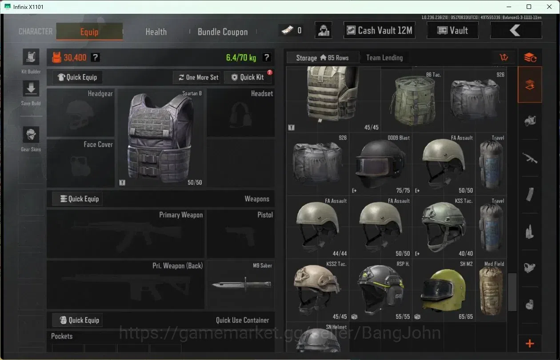Select the SH M2 green helmet
The width and height of the screenshot is (560, 360).
[444, 290]
